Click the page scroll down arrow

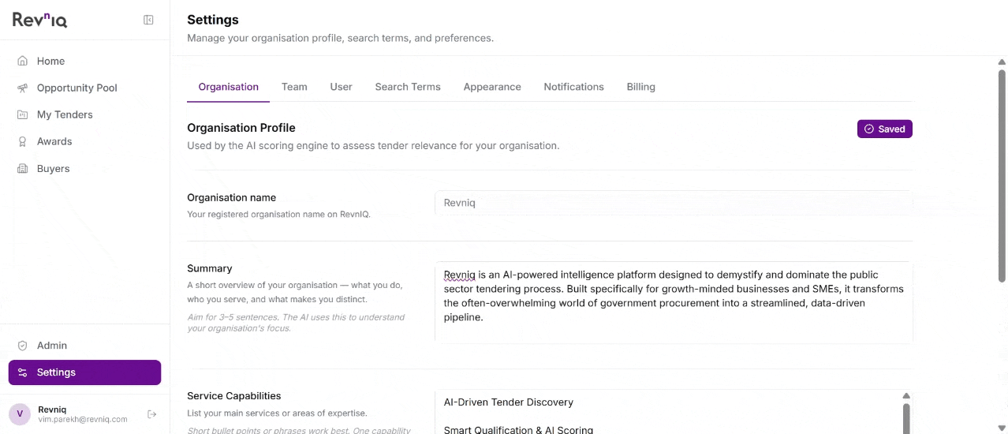[1002, 428]
